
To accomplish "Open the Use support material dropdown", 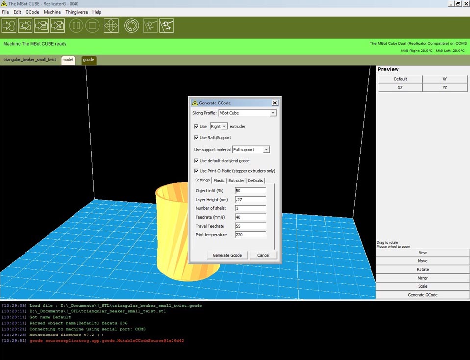I will click(266, 150).
